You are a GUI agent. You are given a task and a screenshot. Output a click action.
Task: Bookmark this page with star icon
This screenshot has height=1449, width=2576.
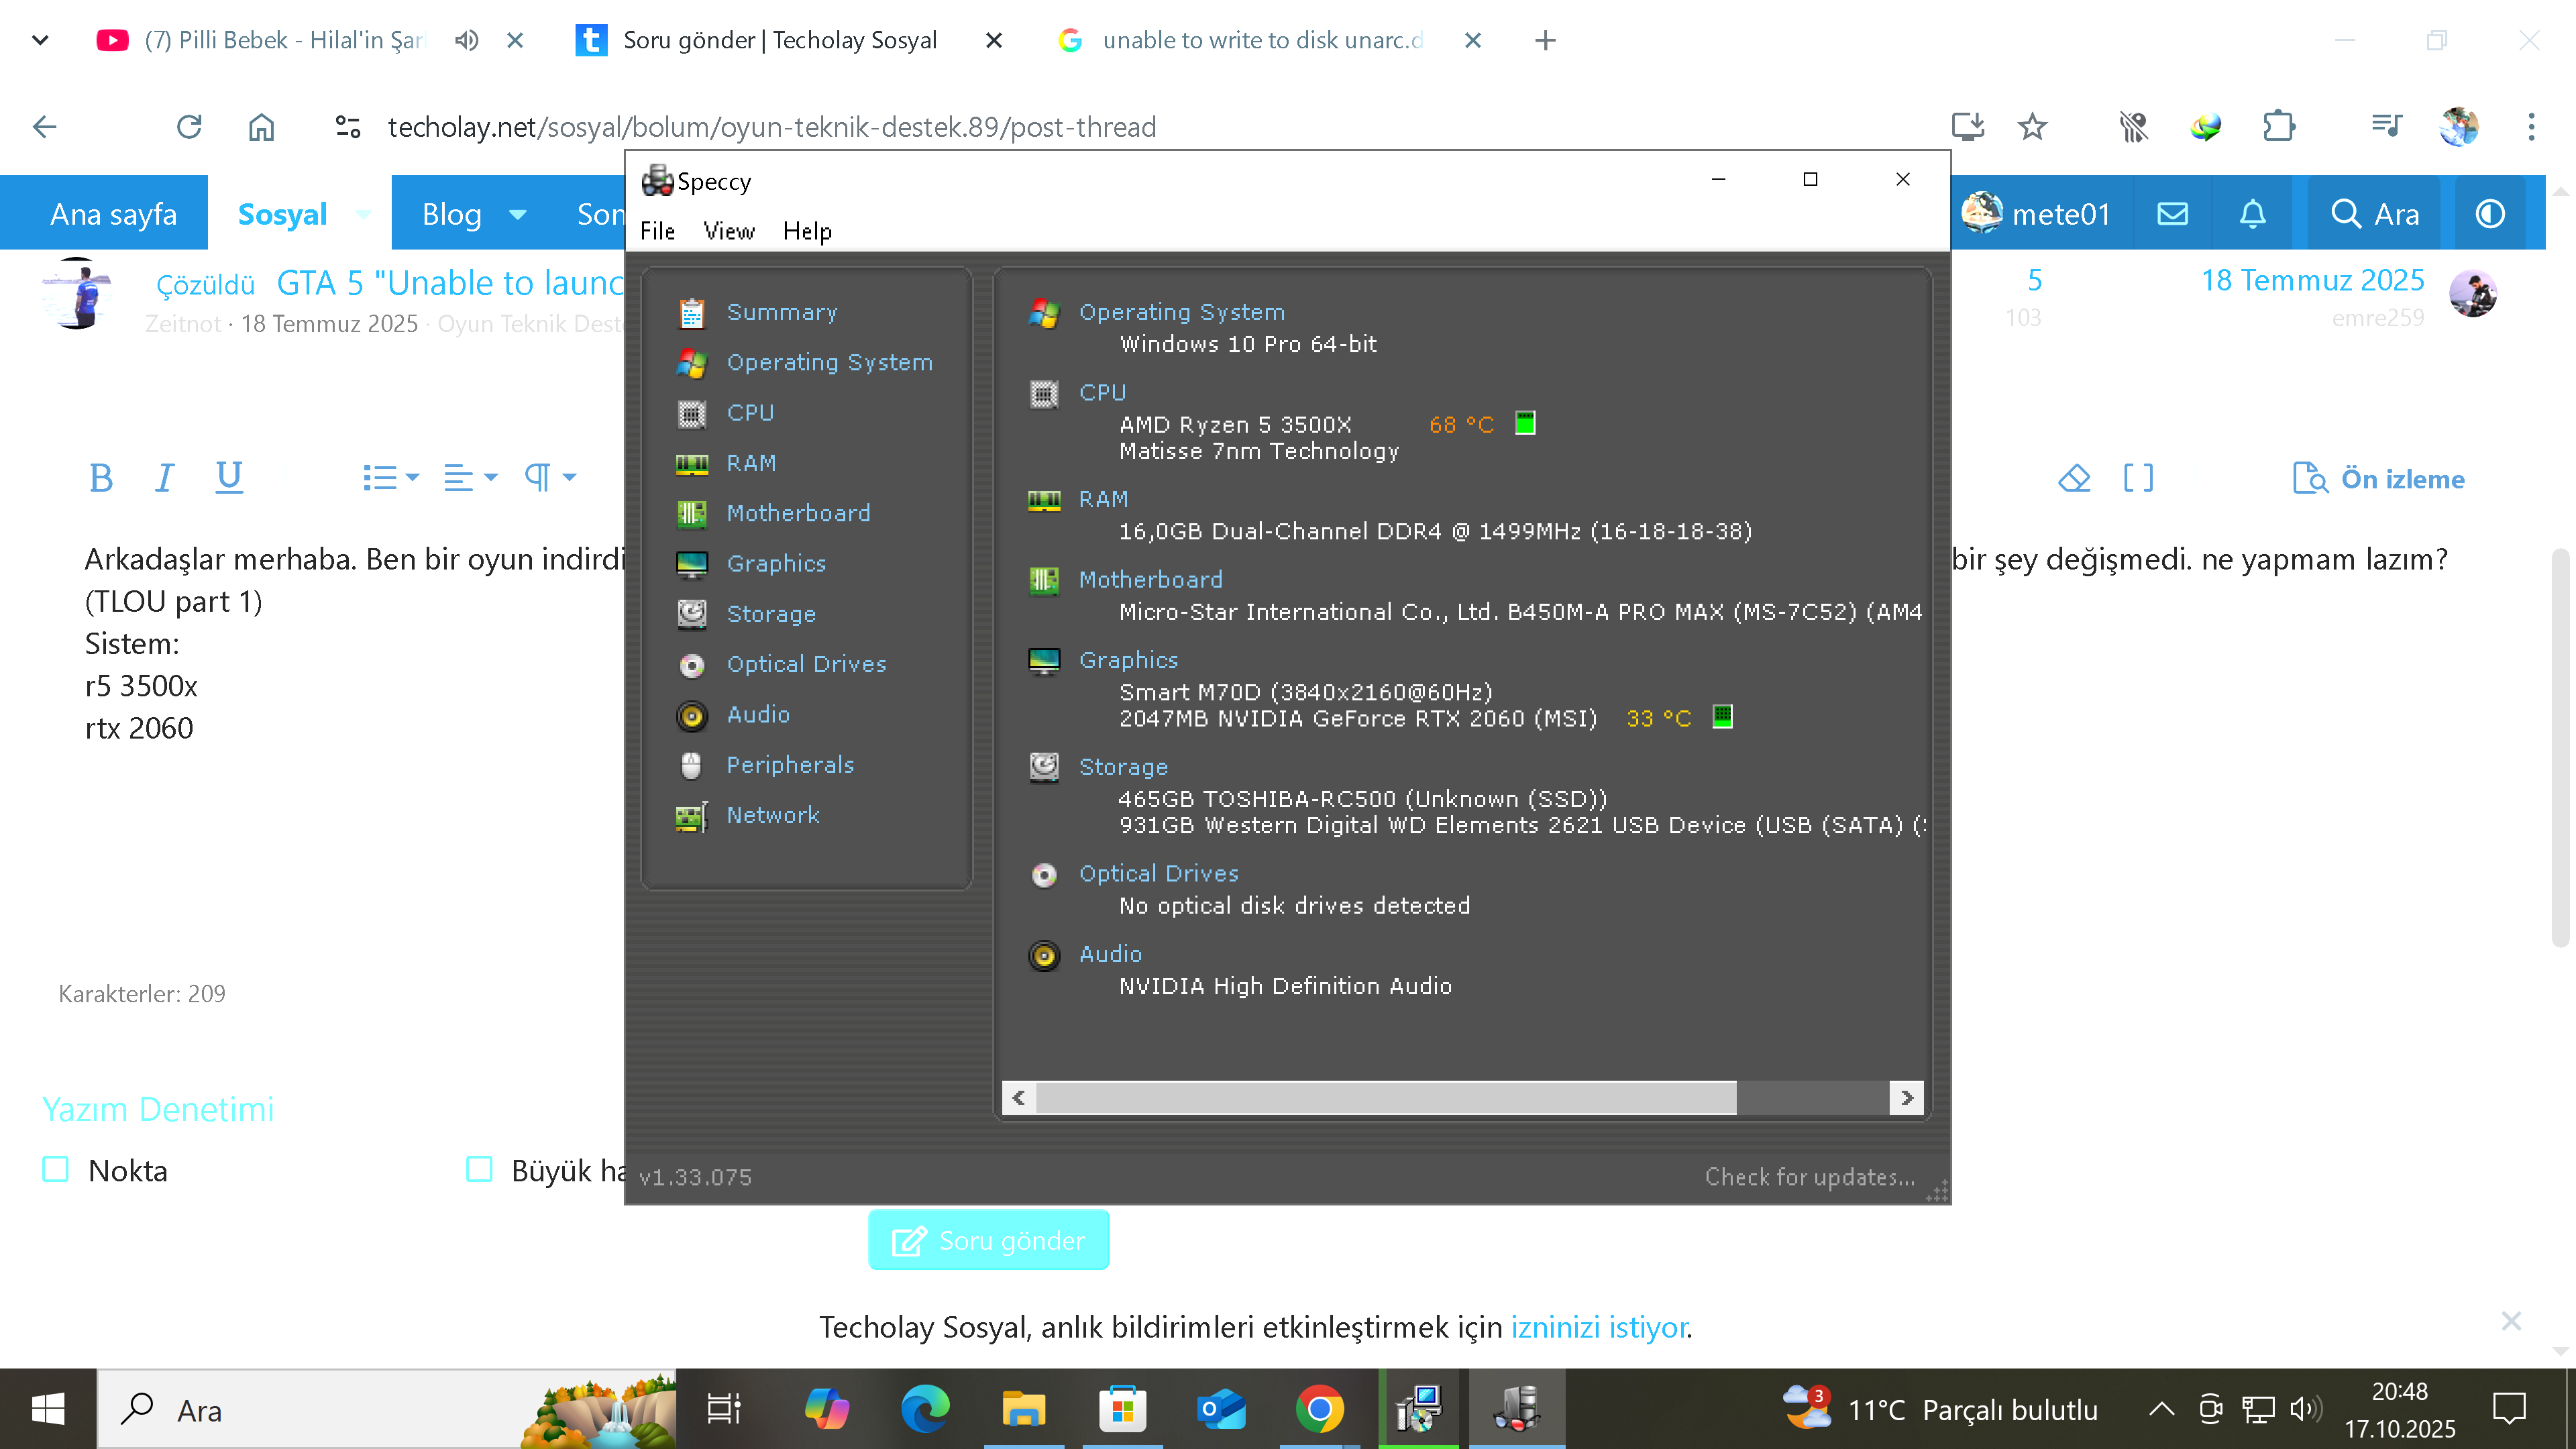pyautogui.click(x=2032, y=127)
